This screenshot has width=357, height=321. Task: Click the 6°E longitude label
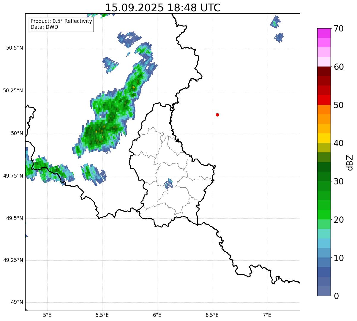pos(157,315)
